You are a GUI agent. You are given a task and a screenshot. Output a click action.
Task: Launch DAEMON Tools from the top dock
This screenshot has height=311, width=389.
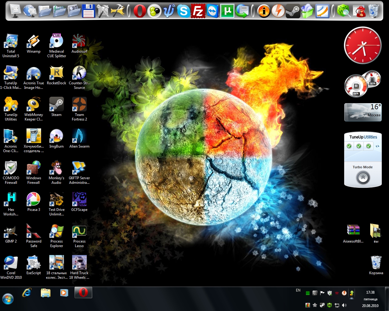278,11
